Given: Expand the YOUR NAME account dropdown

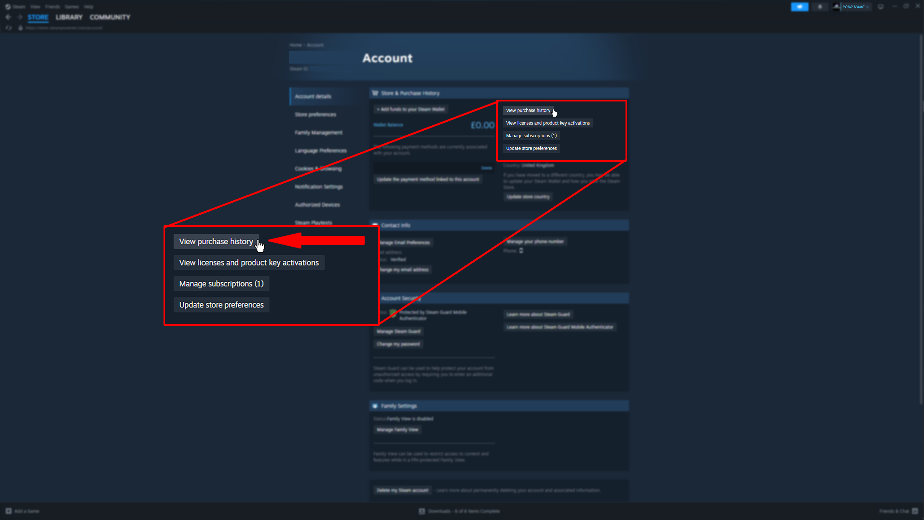Looking at the screenshot, I should 855,7.
